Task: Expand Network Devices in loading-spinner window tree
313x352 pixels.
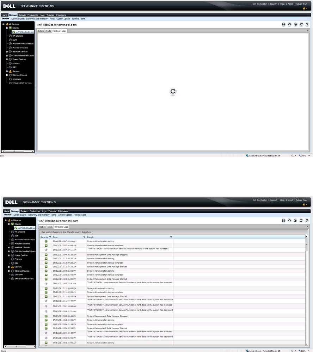Action: click(x=7, y=52)
